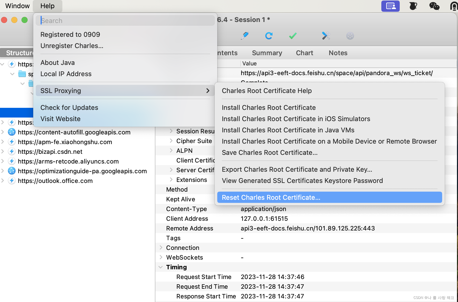
Task: Select Local IP Address menu item
Action: pyautogui.click(x=125, y=74)
